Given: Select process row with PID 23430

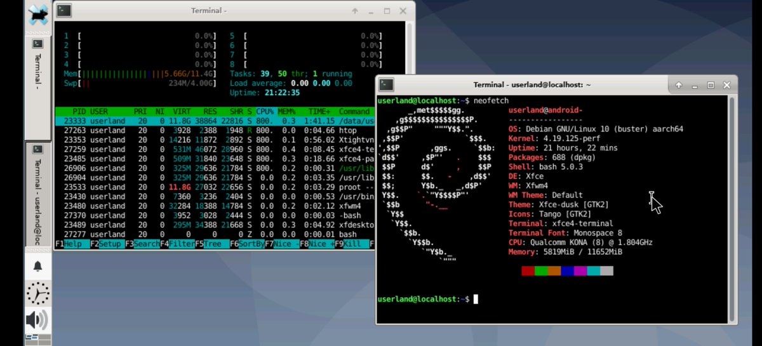Looking at the screenshot, I should pyautogui.click(x=215, y=196).
